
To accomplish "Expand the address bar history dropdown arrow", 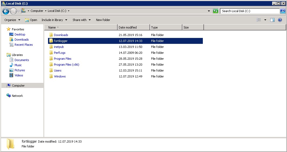I will (209, 11).
